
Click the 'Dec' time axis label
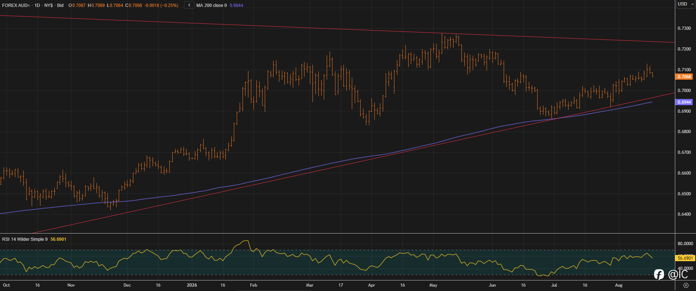(127, 285)
